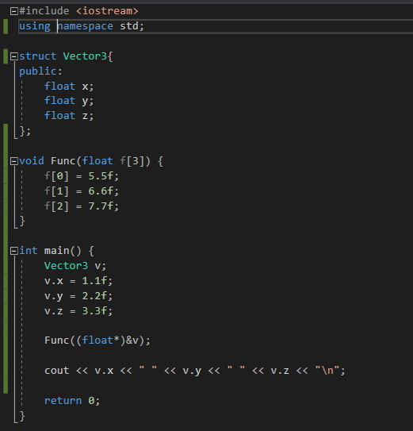This screenshot has width=413, height=431.
Task: Click the 'v.z = 3.3f;' assignment
Action: [78, 310]
